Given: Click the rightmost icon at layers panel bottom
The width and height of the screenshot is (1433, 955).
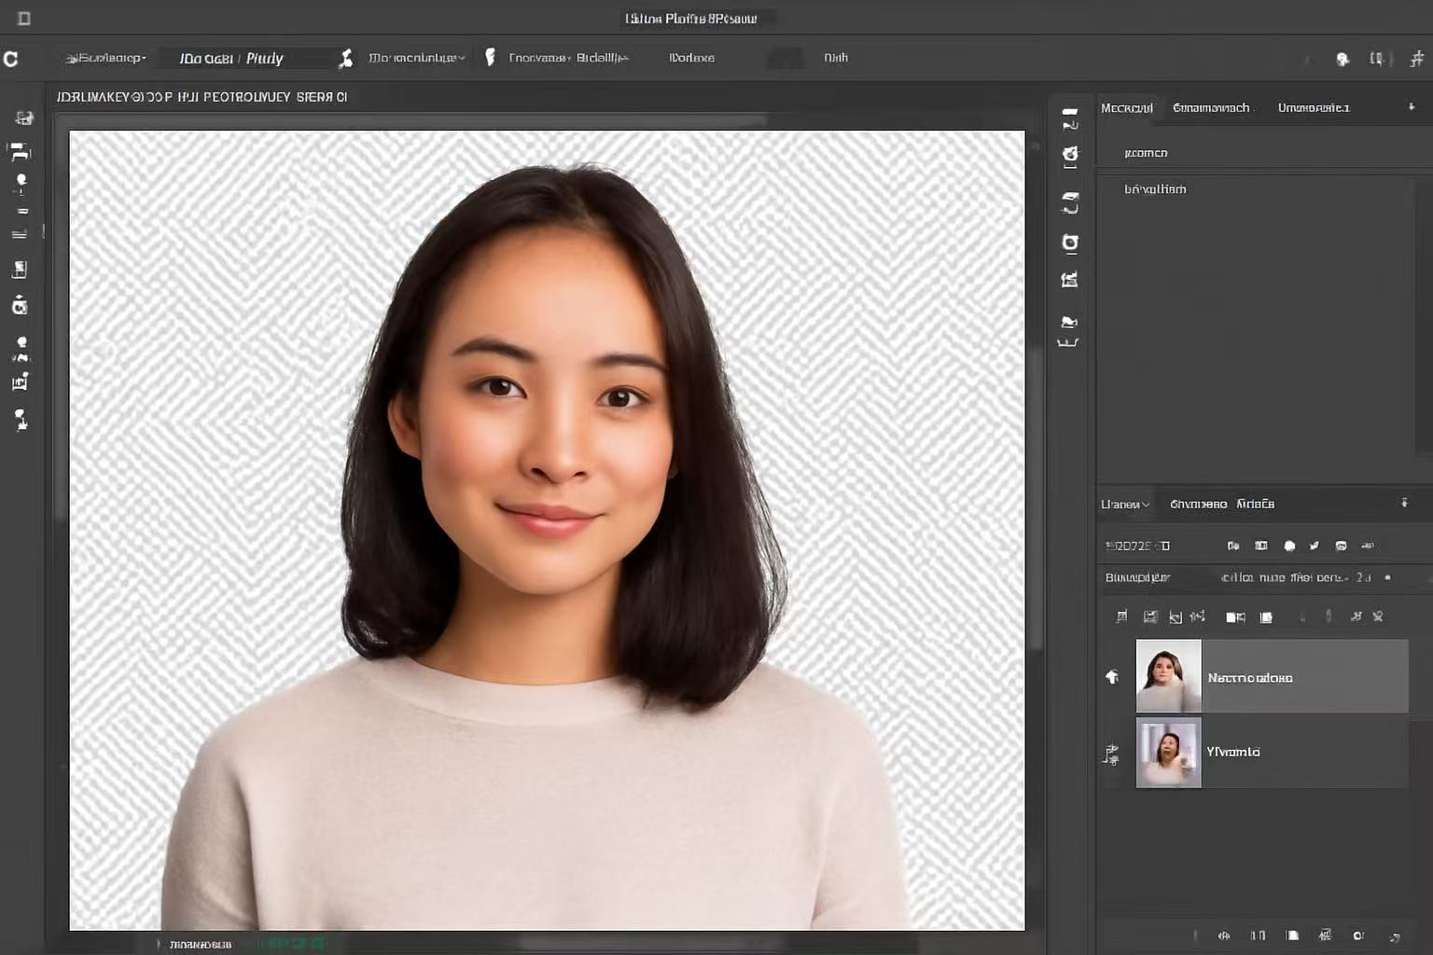Looking at the screenshot, I should coord(1395,936).
